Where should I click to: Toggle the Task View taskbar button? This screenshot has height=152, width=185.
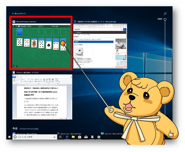click(x=60, y=137)
